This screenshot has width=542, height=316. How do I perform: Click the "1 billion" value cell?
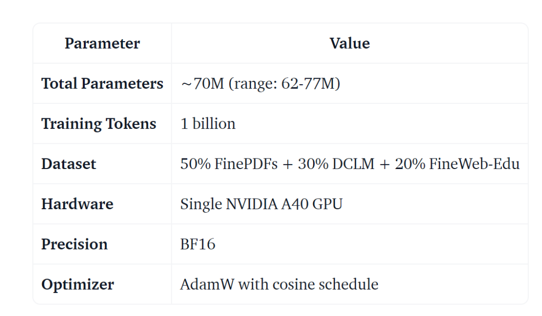coord(208,124)
